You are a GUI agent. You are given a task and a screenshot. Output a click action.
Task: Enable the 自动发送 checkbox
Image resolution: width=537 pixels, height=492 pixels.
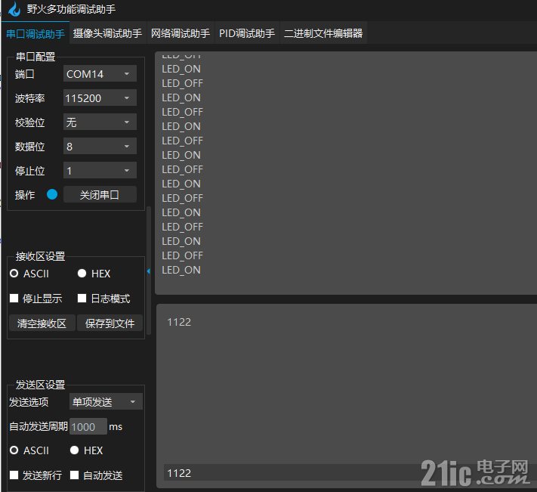[74, 475]
